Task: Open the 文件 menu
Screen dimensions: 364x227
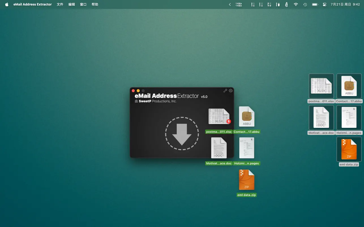Action: click(60, 5)
